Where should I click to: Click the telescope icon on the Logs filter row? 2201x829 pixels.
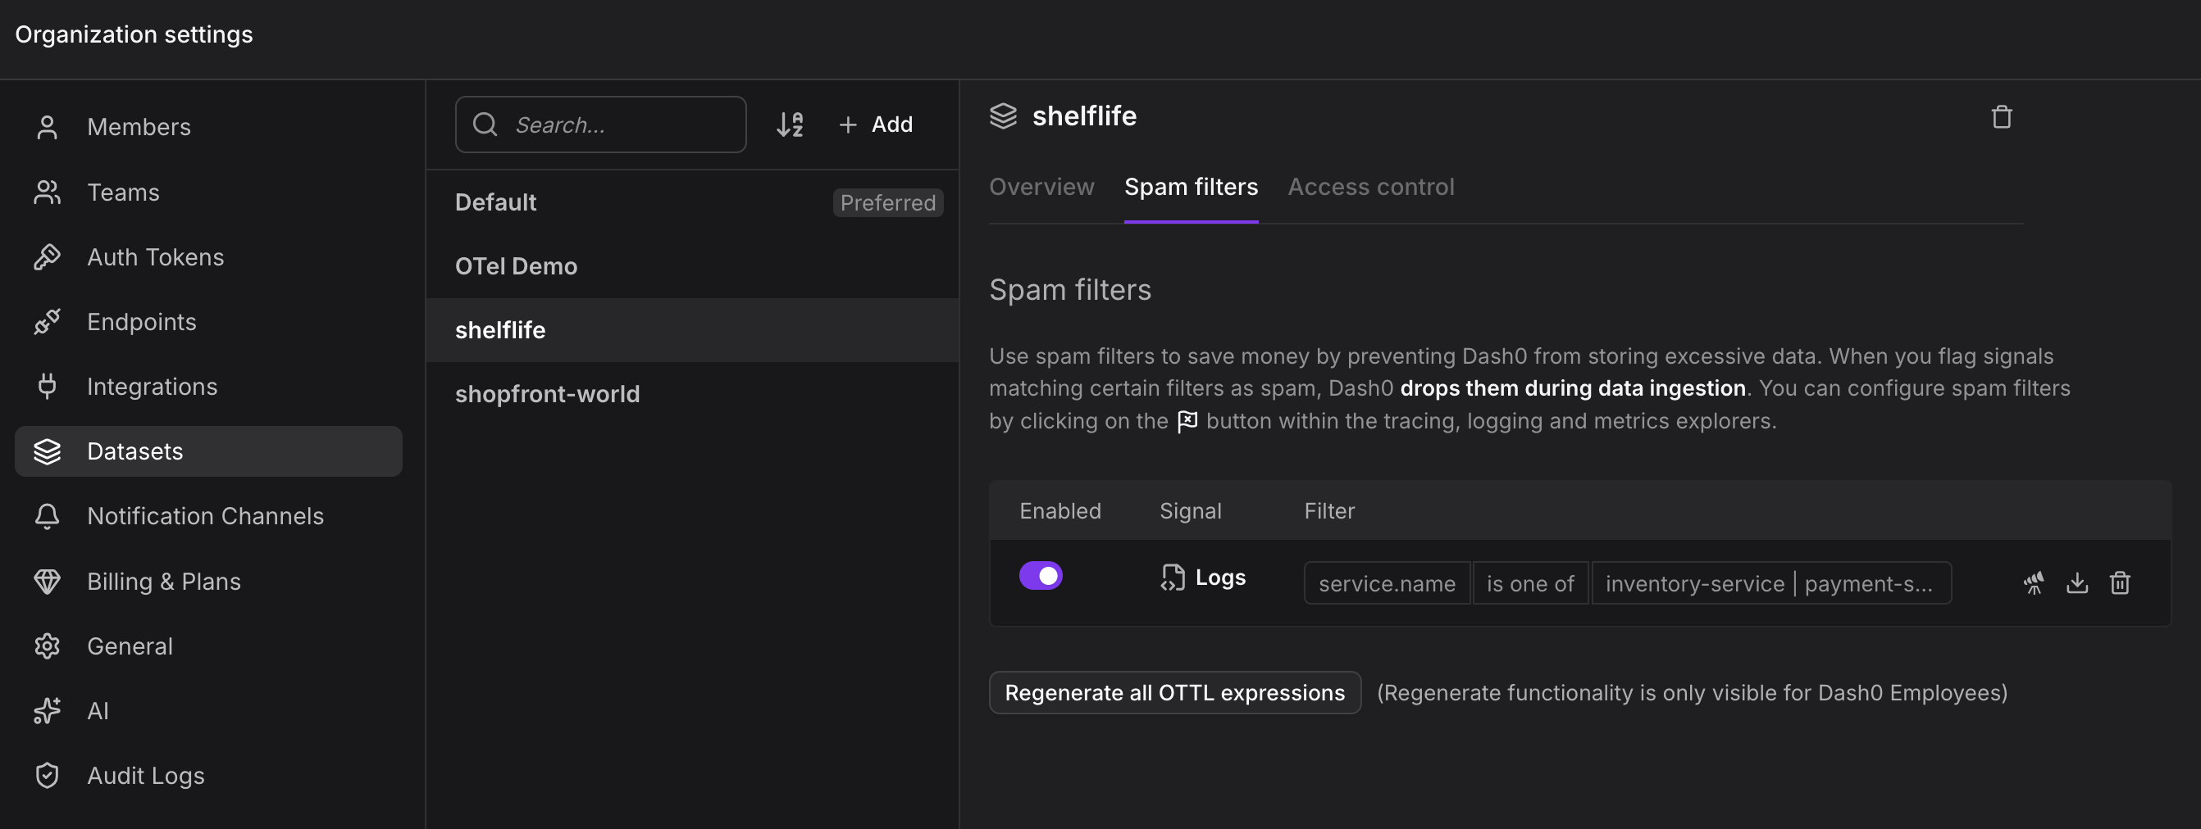pyautogui.click(x=2035, y=582)
